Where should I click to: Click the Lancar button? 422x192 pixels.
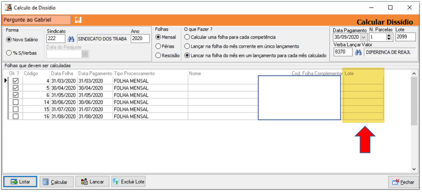pos(92,182)
